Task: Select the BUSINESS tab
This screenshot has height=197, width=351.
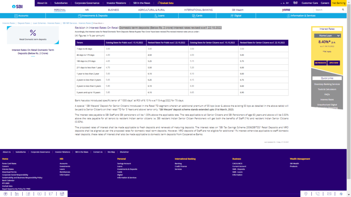Action: pos(113,10)
